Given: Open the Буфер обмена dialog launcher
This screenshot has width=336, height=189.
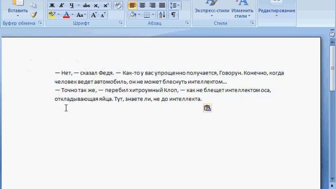Looking at the screenshot, I should point(40,23).
